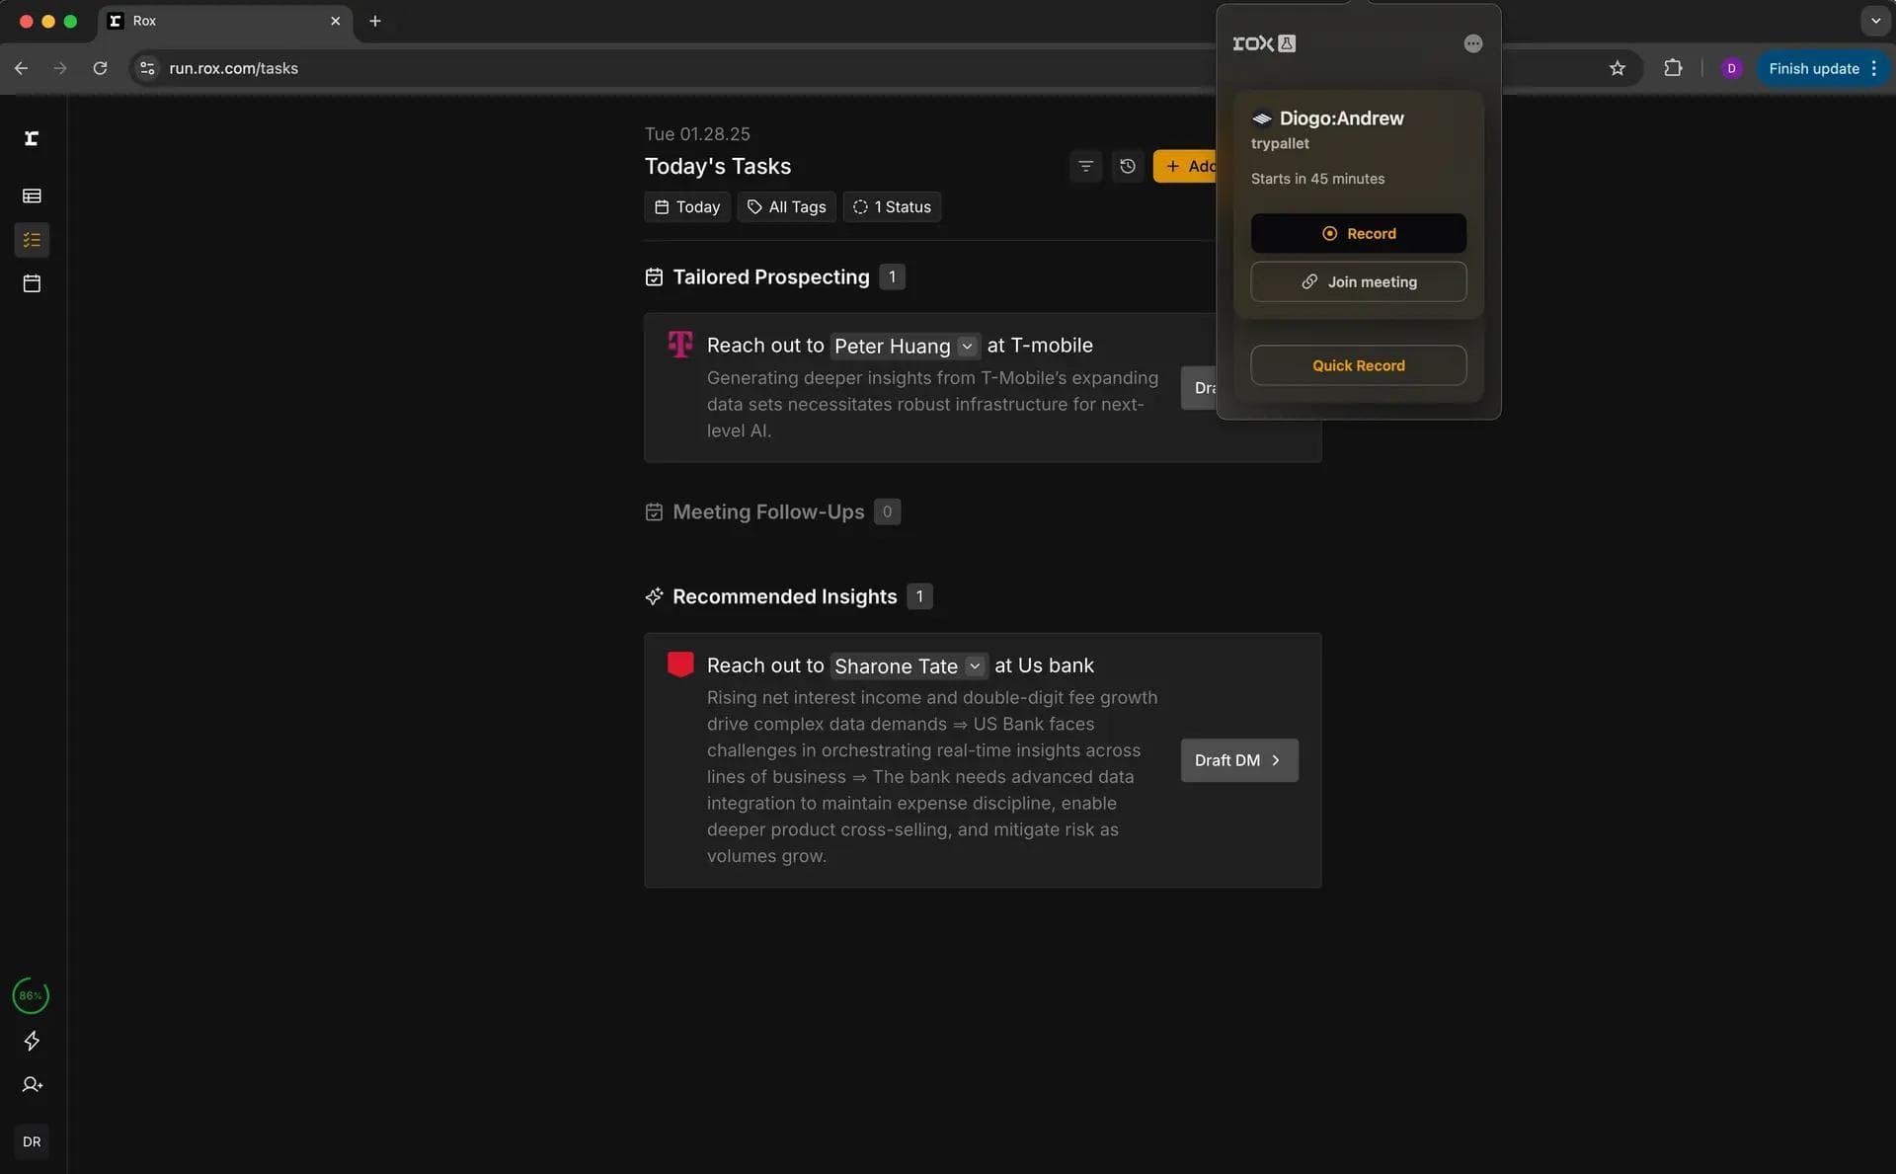Image resolution: width=1896 pixels, height=1174 pixels.
Task: Bookmark the page with the star icon
Action: pos(1619,68)
